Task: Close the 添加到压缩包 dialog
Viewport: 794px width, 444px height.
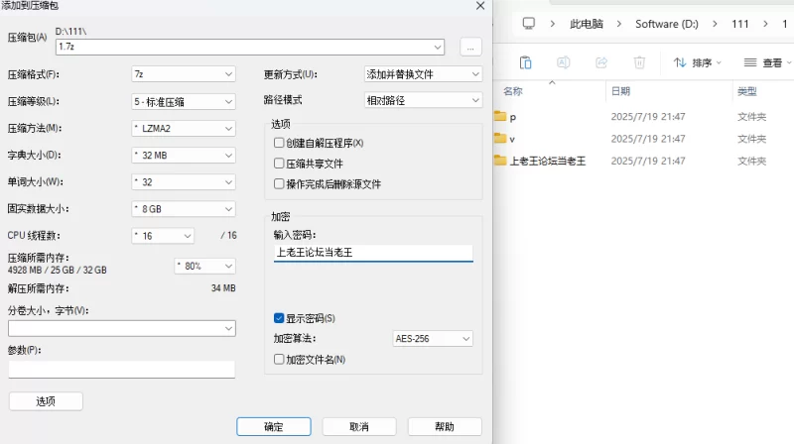Action: click(480, 6)
